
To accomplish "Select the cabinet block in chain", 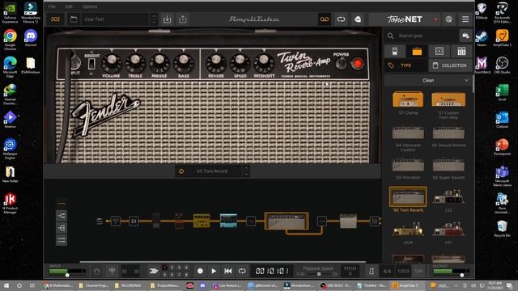I will pyautogui.click(x=348, y=221).
